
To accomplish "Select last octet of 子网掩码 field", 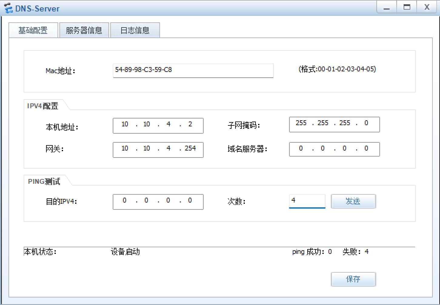I will pos(366,123).
